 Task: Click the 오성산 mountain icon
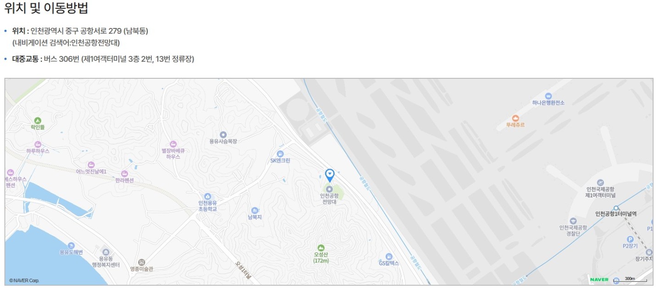click(321, 248)
